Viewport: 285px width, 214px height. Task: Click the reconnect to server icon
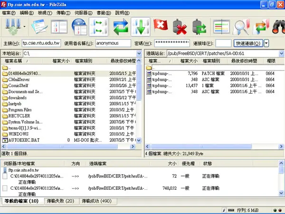[199, 27]
